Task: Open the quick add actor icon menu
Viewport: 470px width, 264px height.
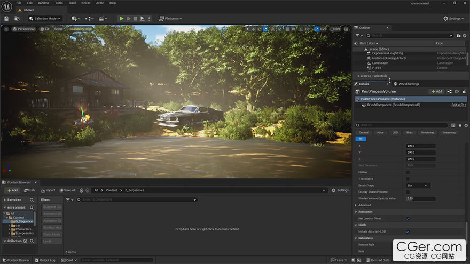Action: (75, 18)
